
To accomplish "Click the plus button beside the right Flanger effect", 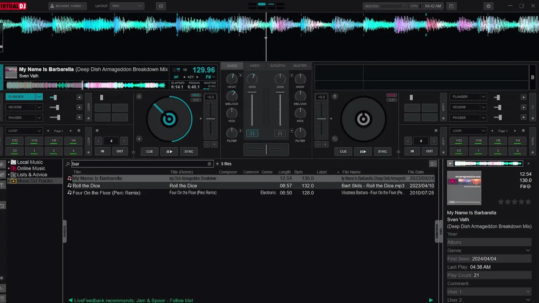I will 523,97.
